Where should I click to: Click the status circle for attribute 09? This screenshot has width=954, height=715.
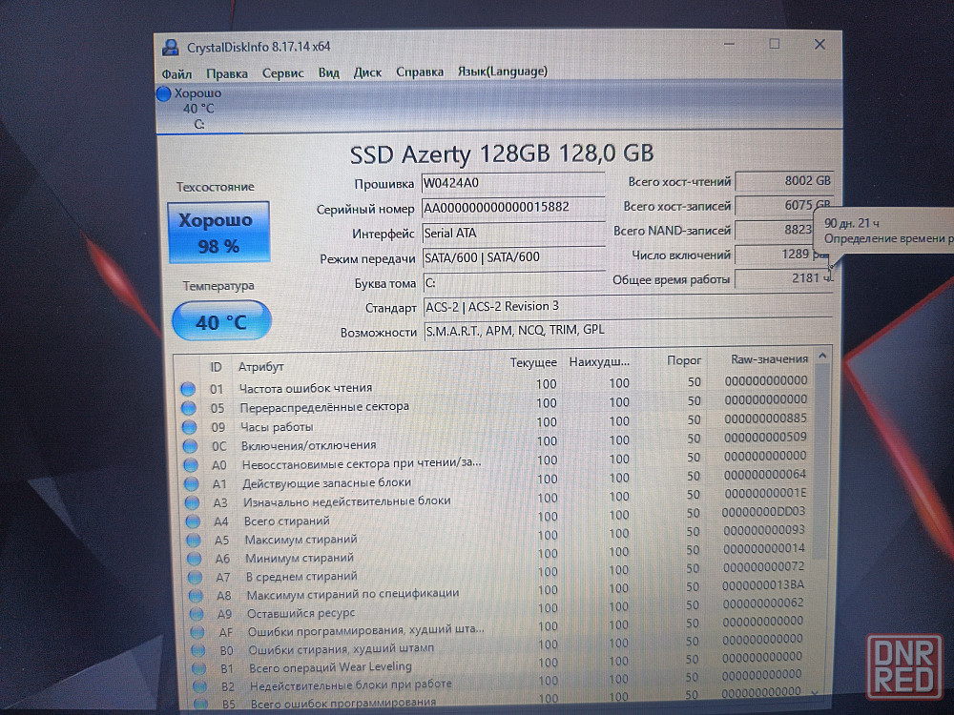pyautogui.click(x=189, y=427)
